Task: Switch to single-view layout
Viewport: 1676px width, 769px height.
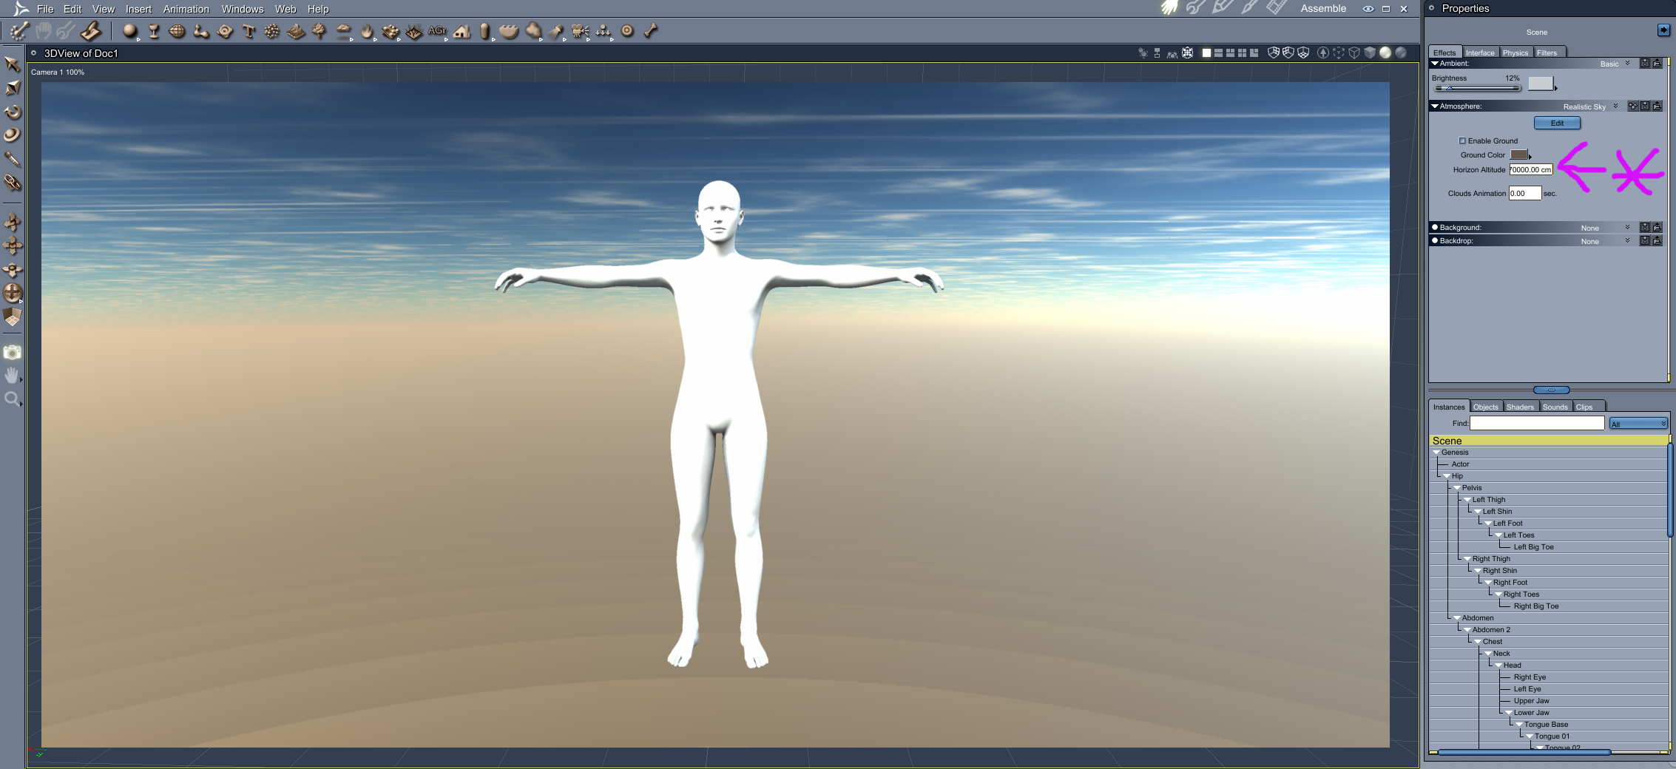Action: pos(1206,53)
